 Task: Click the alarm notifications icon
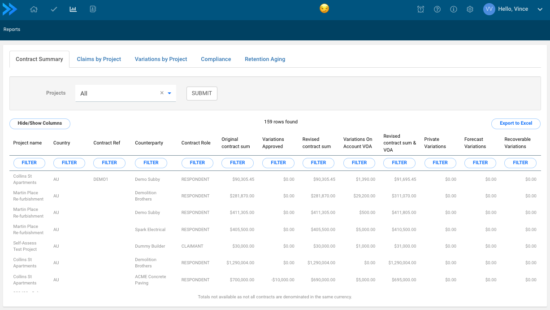coord(420,9)
